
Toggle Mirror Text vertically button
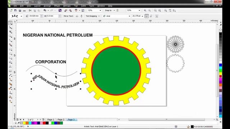[82, 16]
